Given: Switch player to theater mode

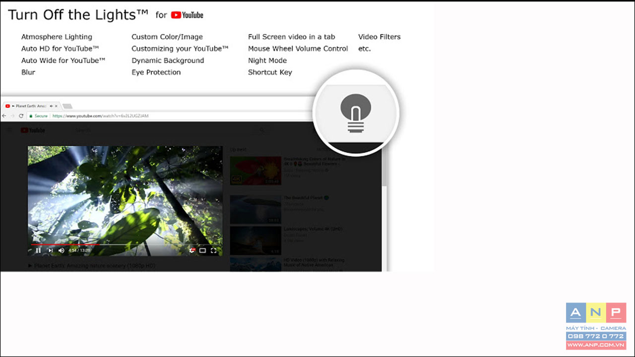Looking at the screenshot, I should click(202, 250).
